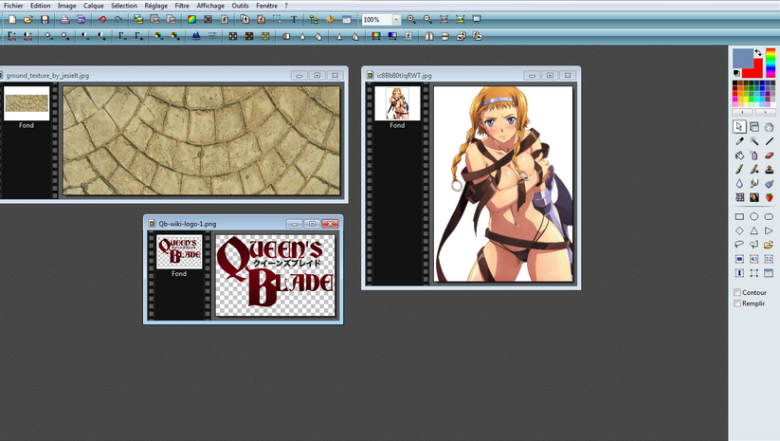The height and width of the screenshot is (441, 780).
Task: Select the Clone stamp tool
Action: tap(769, 169)
